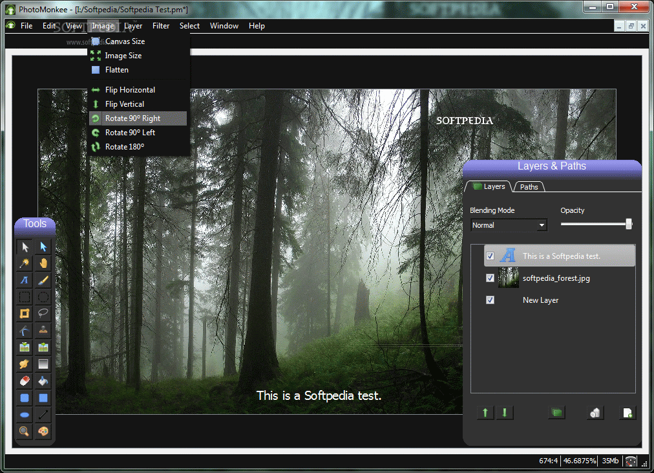This screenshot has width=654, height=473.
Task: Activate the Zoom magnifier tool
Action: point(25,431)
